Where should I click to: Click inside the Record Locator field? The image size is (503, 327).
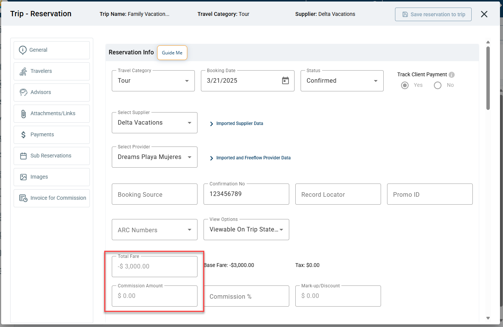pyautogui.click(x=338, y=194)
